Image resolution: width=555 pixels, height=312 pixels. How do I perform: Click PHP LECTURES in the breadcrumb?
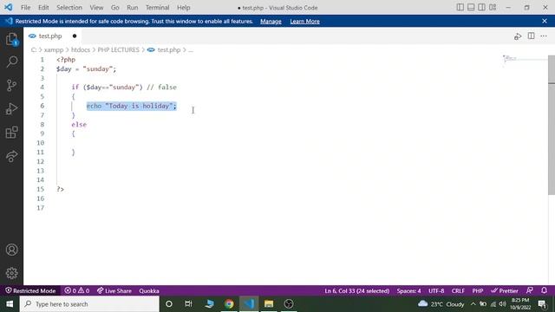[119, 50]
